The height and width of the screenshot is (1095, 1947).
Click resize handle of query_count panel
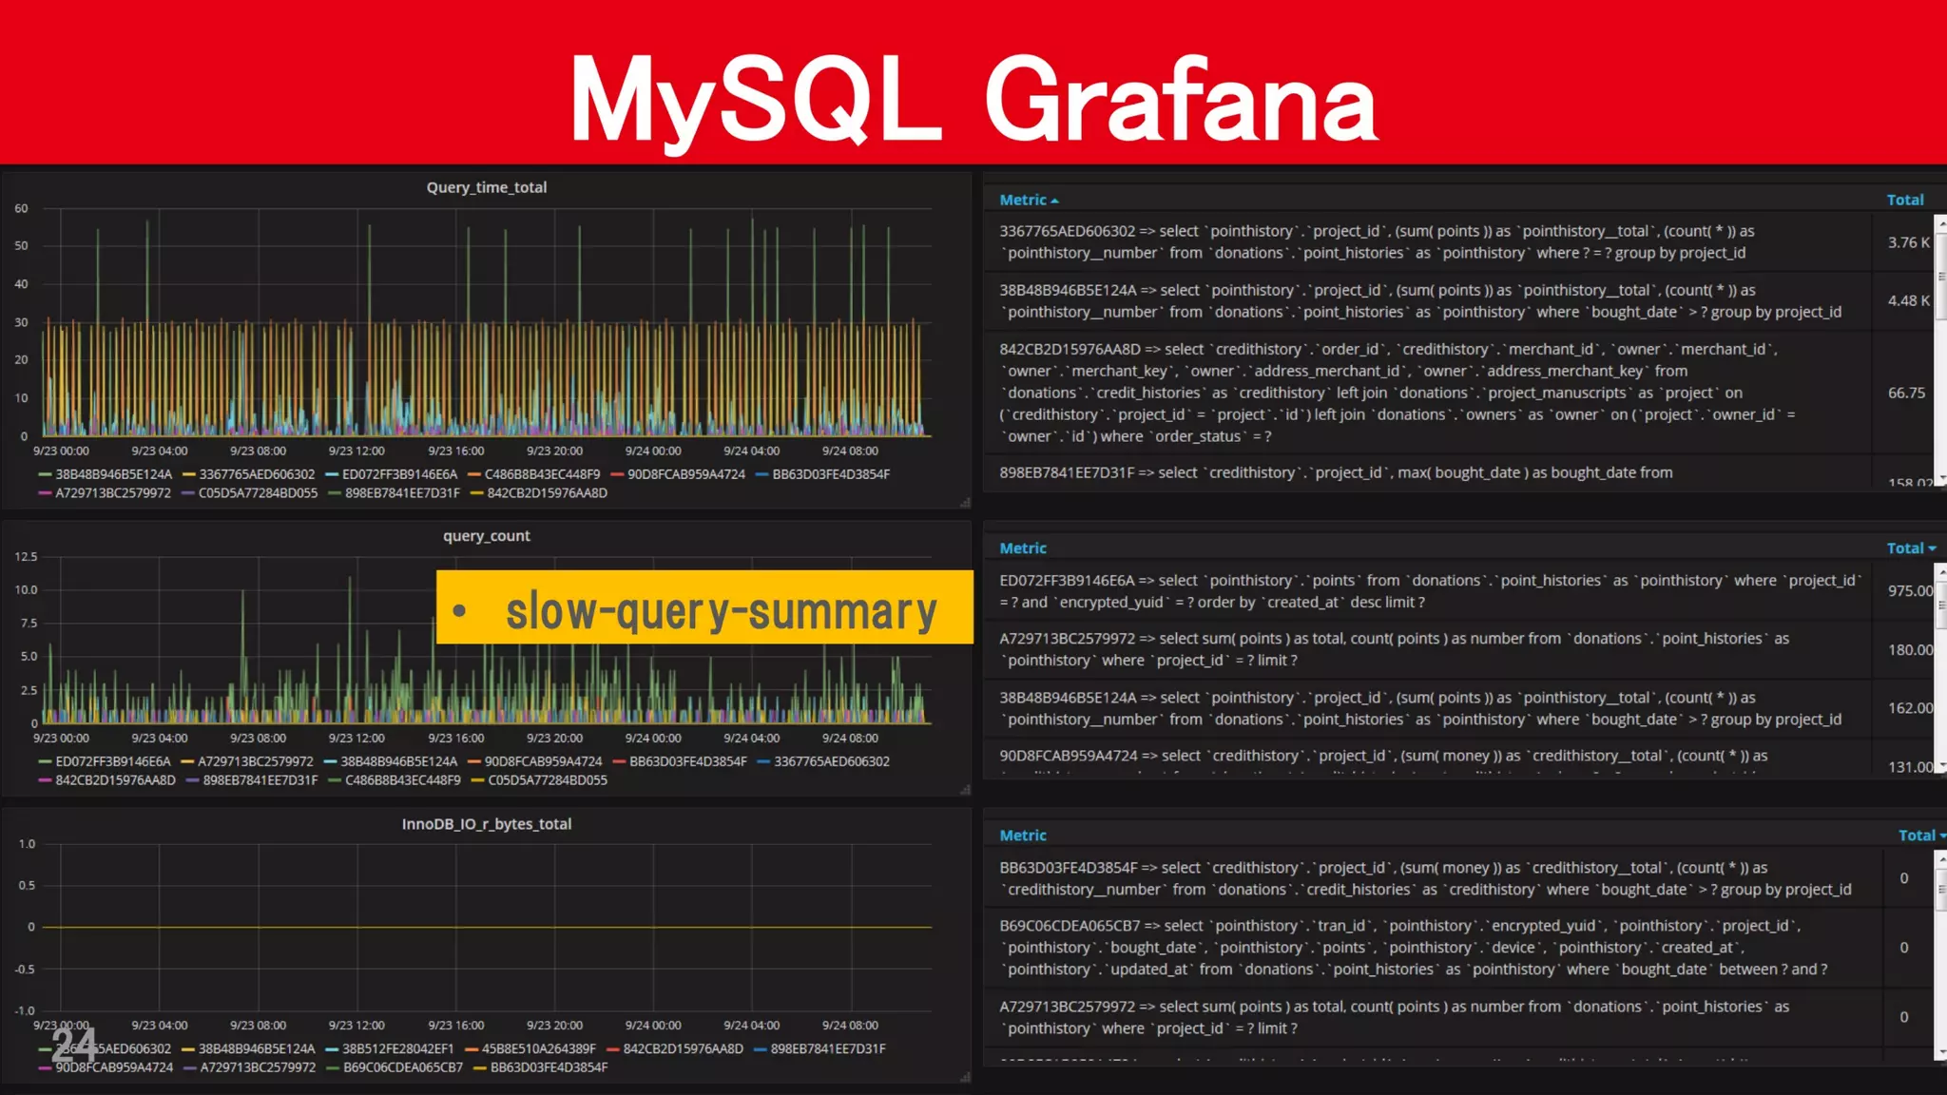pos(965,790)
